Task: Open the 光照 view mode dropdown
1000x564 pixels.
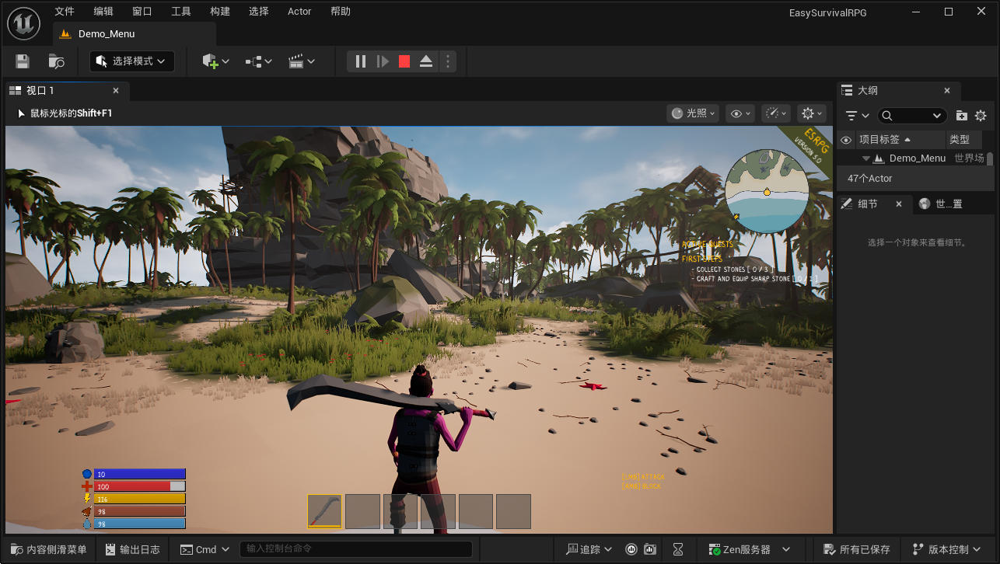Action: click(x=692, y=113)
